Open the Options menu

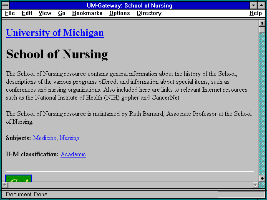click(120, 13)
